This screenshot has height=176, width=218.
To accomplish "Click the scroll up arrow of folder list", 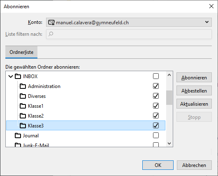I will 169,75.
